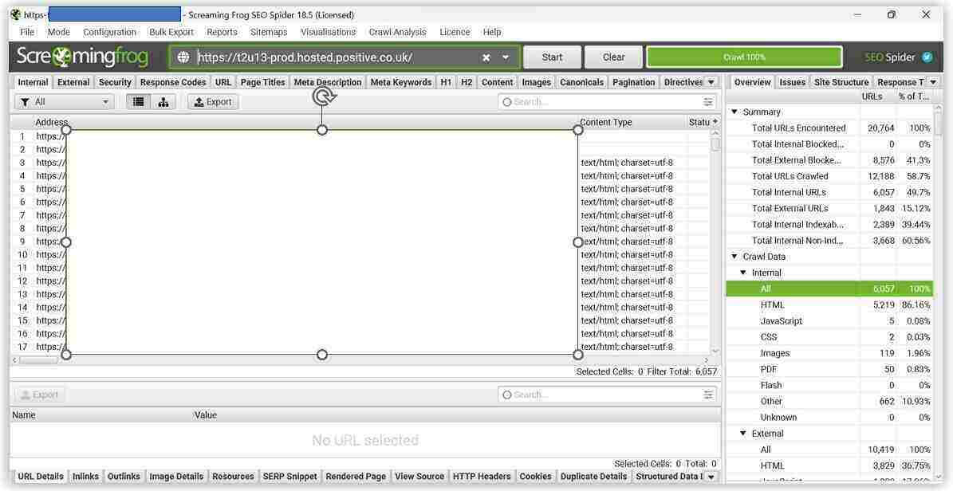This screenshot has height=491, width=953.
Task: Sort by Content Type column header
Action: click(x=606, y=122)
